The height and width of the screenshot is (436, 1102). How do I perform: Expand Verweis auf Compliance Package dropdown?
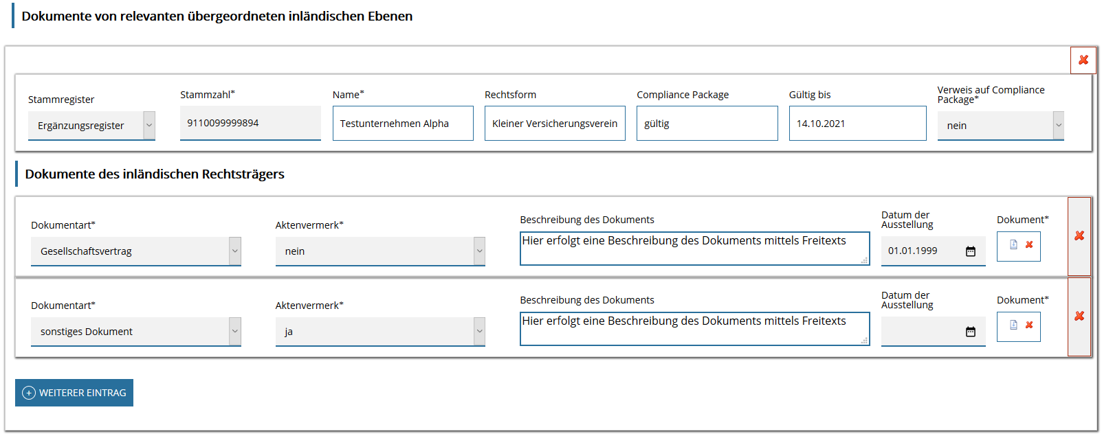pos(1000,126)
